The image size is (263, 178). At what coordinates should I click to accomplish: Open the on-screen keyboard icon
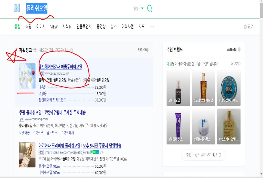(136, 8)
